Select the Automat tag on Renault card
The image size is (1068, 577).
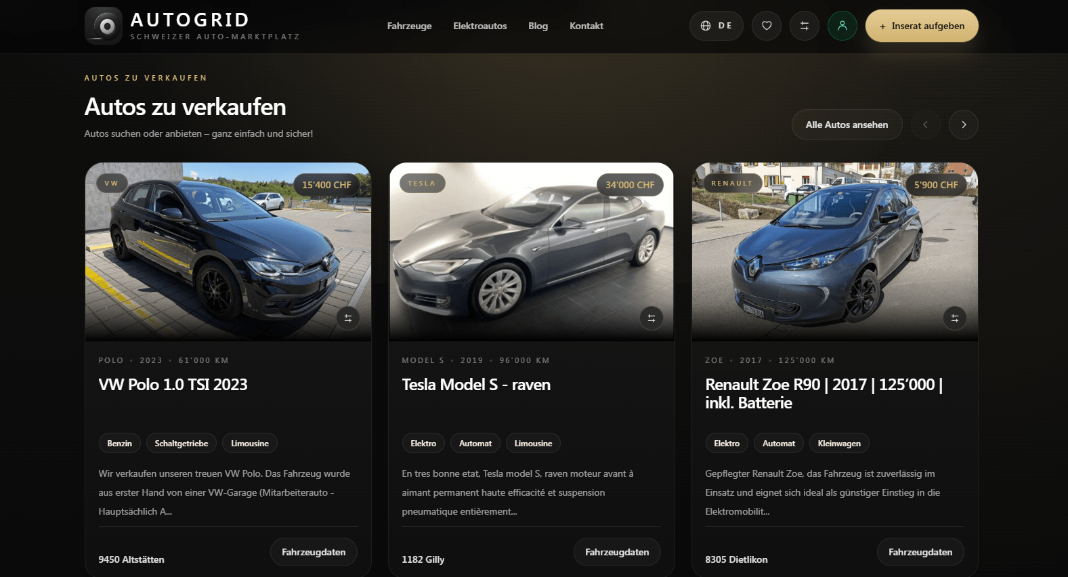(x=779, y=444)
